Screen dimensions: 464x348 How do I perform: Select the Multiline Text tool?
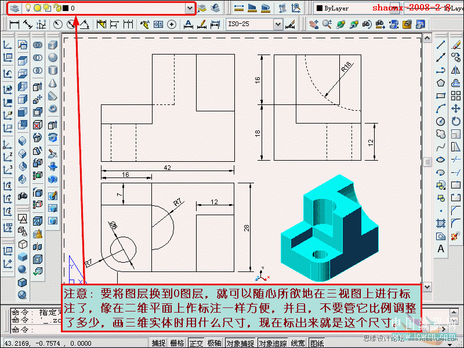(441, 249)
